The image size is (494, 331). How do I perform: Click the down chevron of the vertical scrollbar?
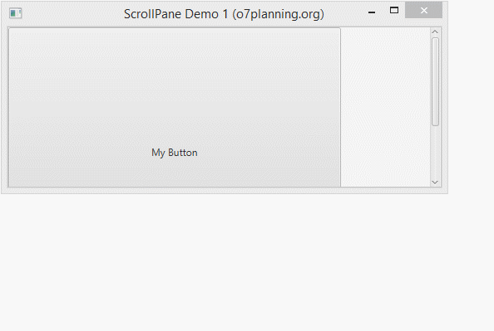click(435, 183)
